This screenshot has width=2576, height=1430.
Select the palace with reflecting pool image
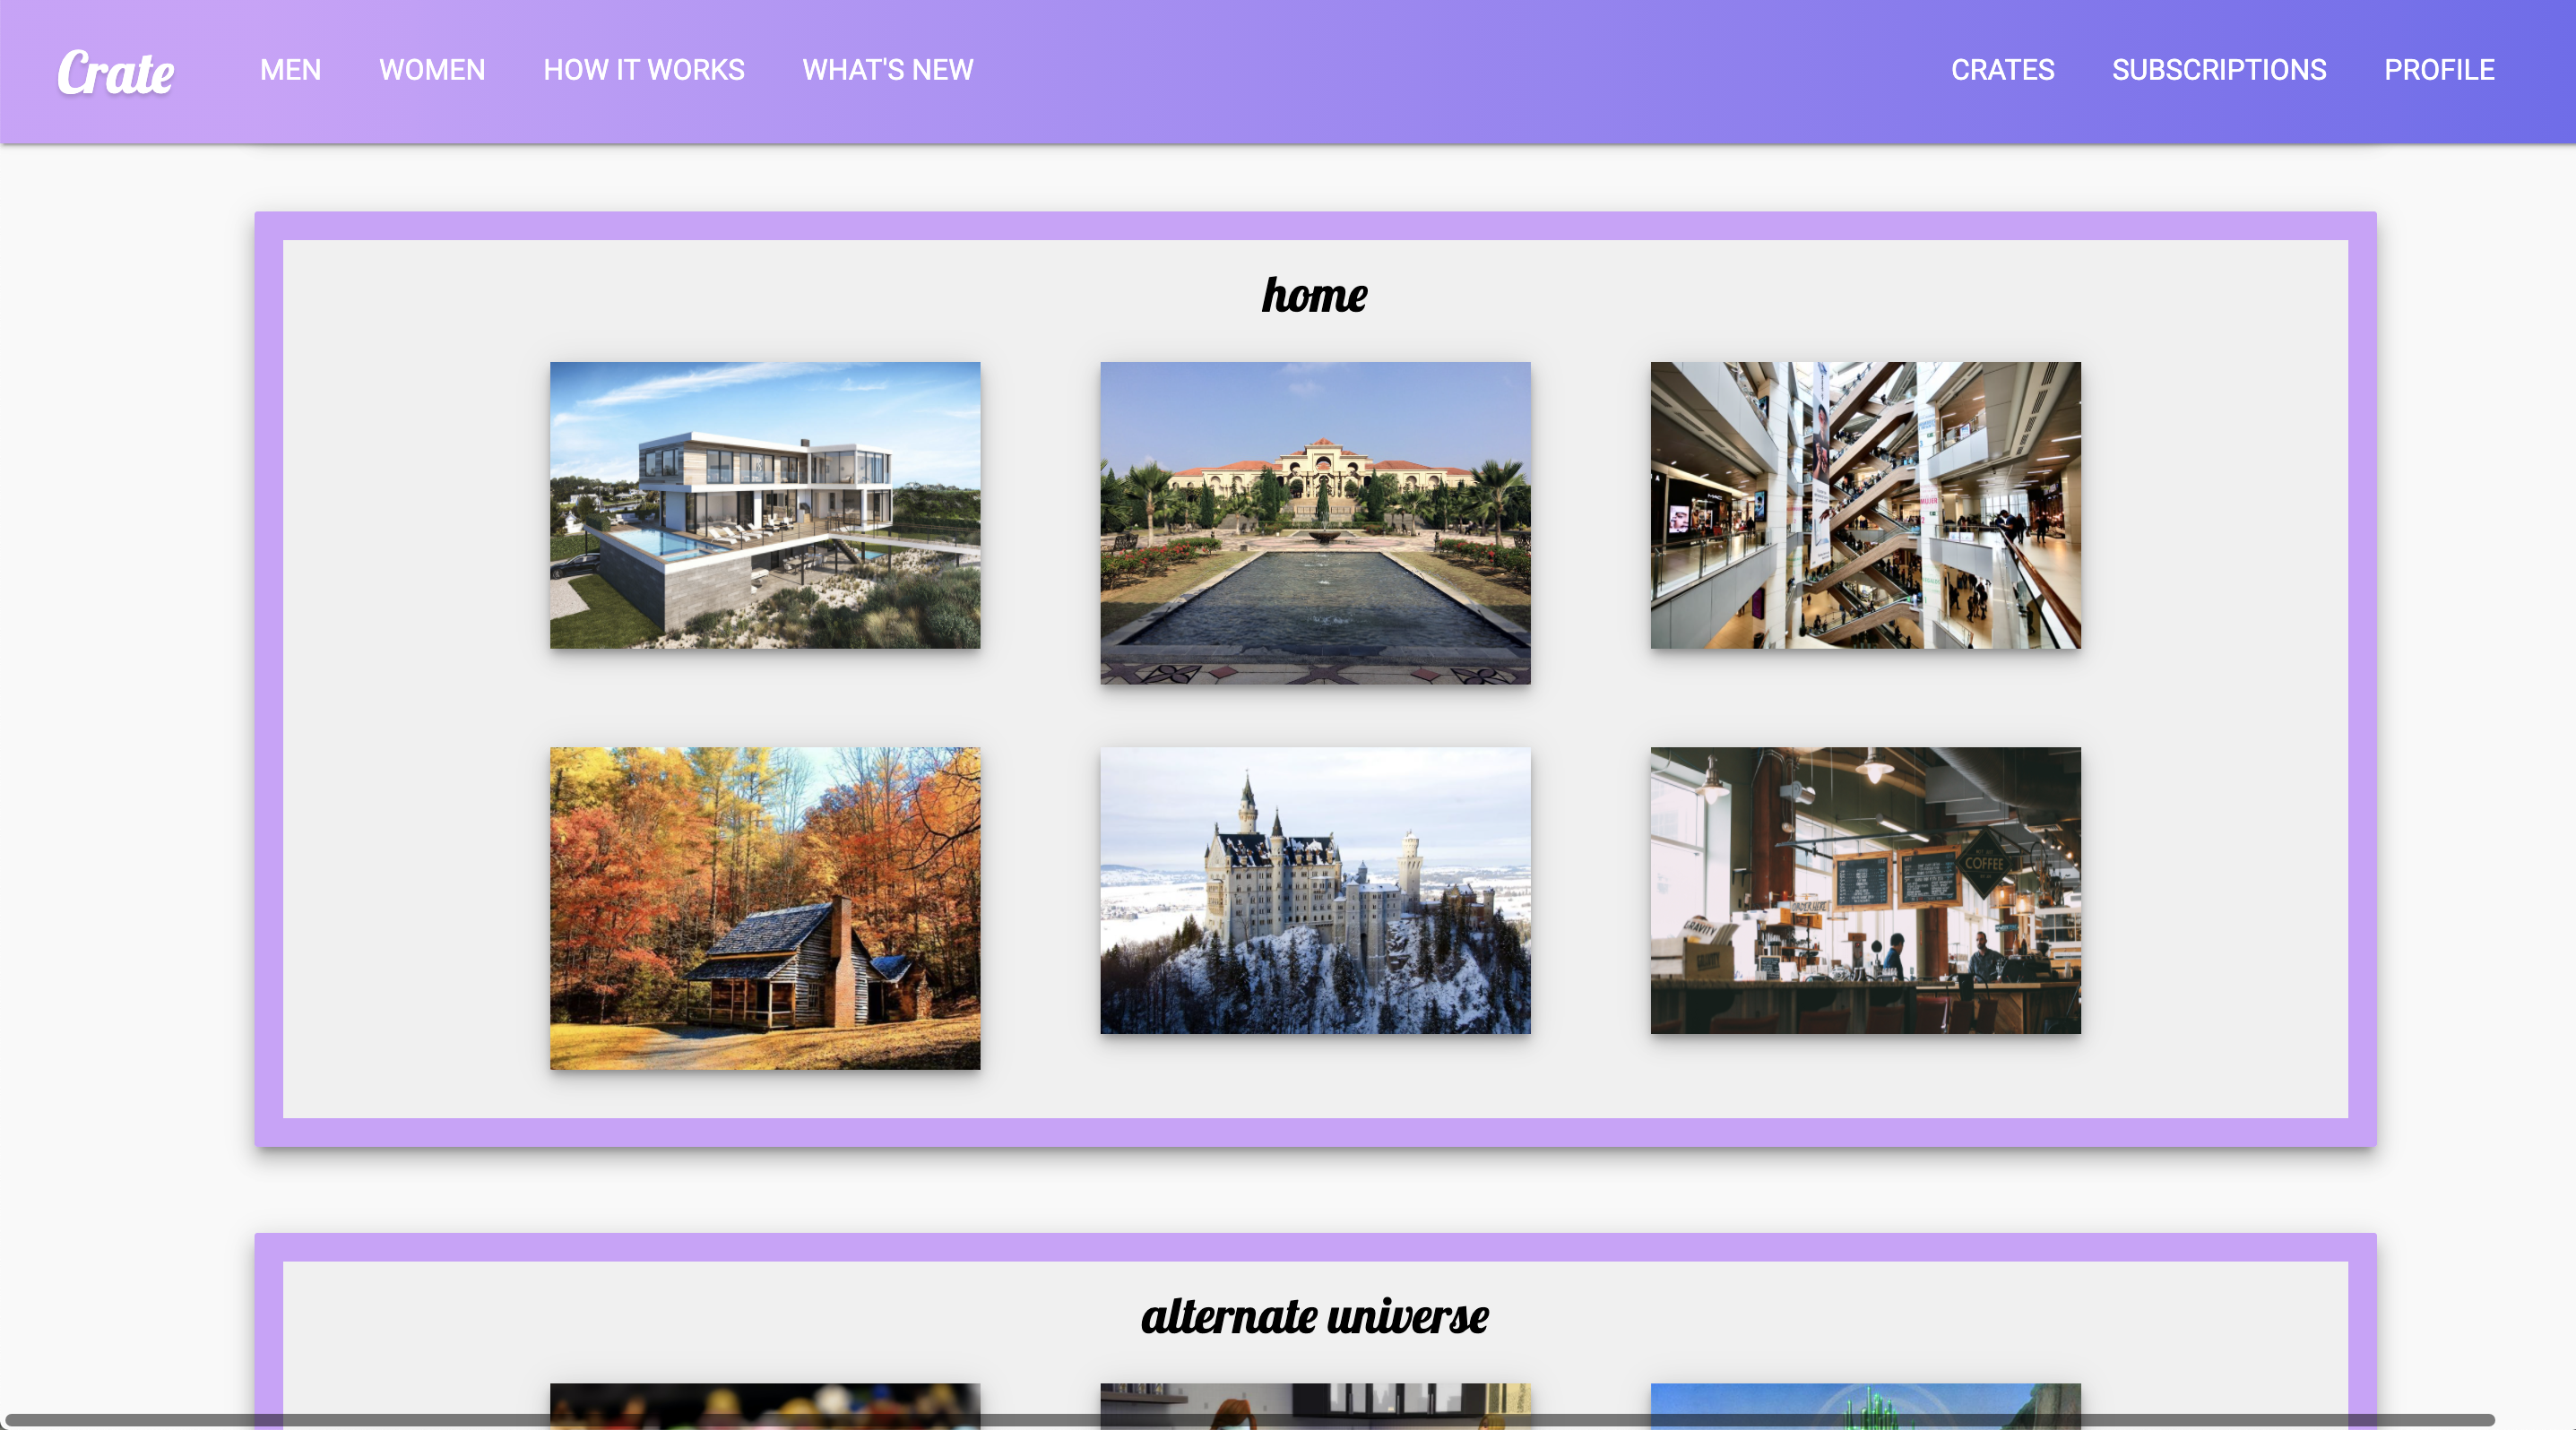(x=1315, y=522)
